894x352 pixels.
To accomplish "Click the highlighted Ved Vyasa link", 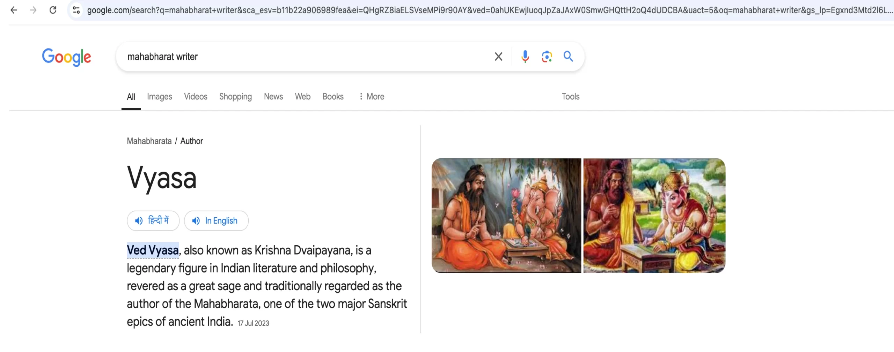I will click(x=153, y=250).
